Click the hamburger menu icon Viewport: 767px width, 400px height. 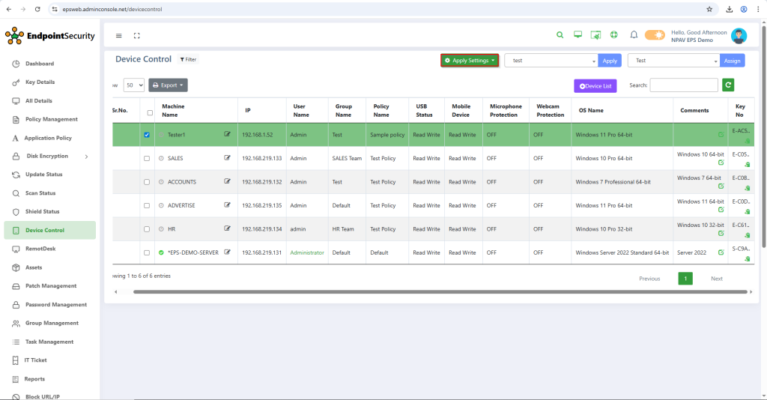coord(118,35)
